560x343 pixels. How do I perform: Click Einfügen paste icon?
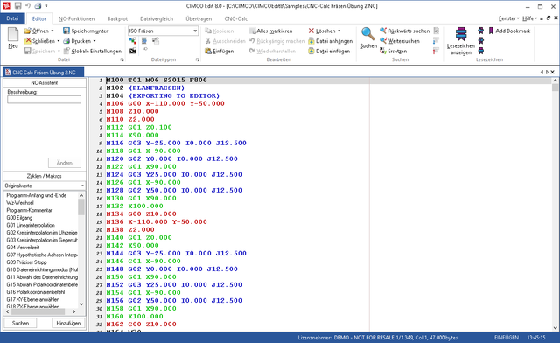click(208, 51)
